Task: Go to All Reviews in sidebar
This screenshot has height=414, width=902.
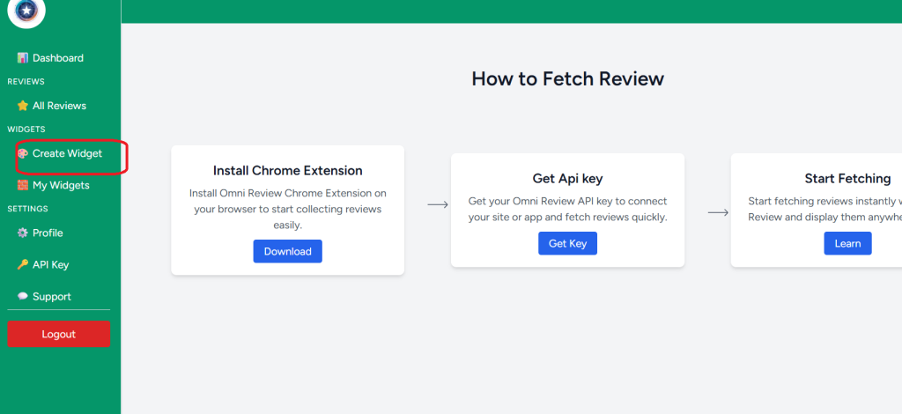Action: pos(59,106)
